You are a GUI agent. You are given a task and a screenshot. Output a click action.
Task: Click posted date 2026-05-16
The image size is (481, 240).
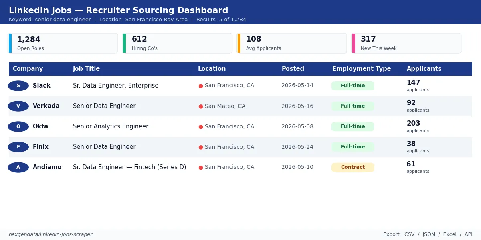click(x=297, y=106)
